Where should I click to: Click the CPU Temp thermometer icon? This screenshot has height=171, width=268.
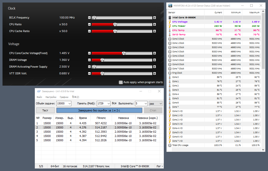[x=170, y=30]
